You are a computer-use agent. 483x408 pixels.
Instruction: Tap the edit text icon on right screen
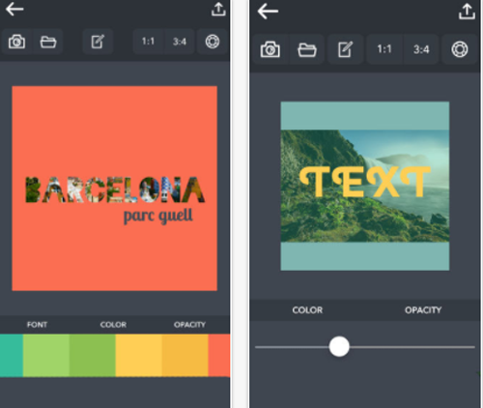[345, 49]
